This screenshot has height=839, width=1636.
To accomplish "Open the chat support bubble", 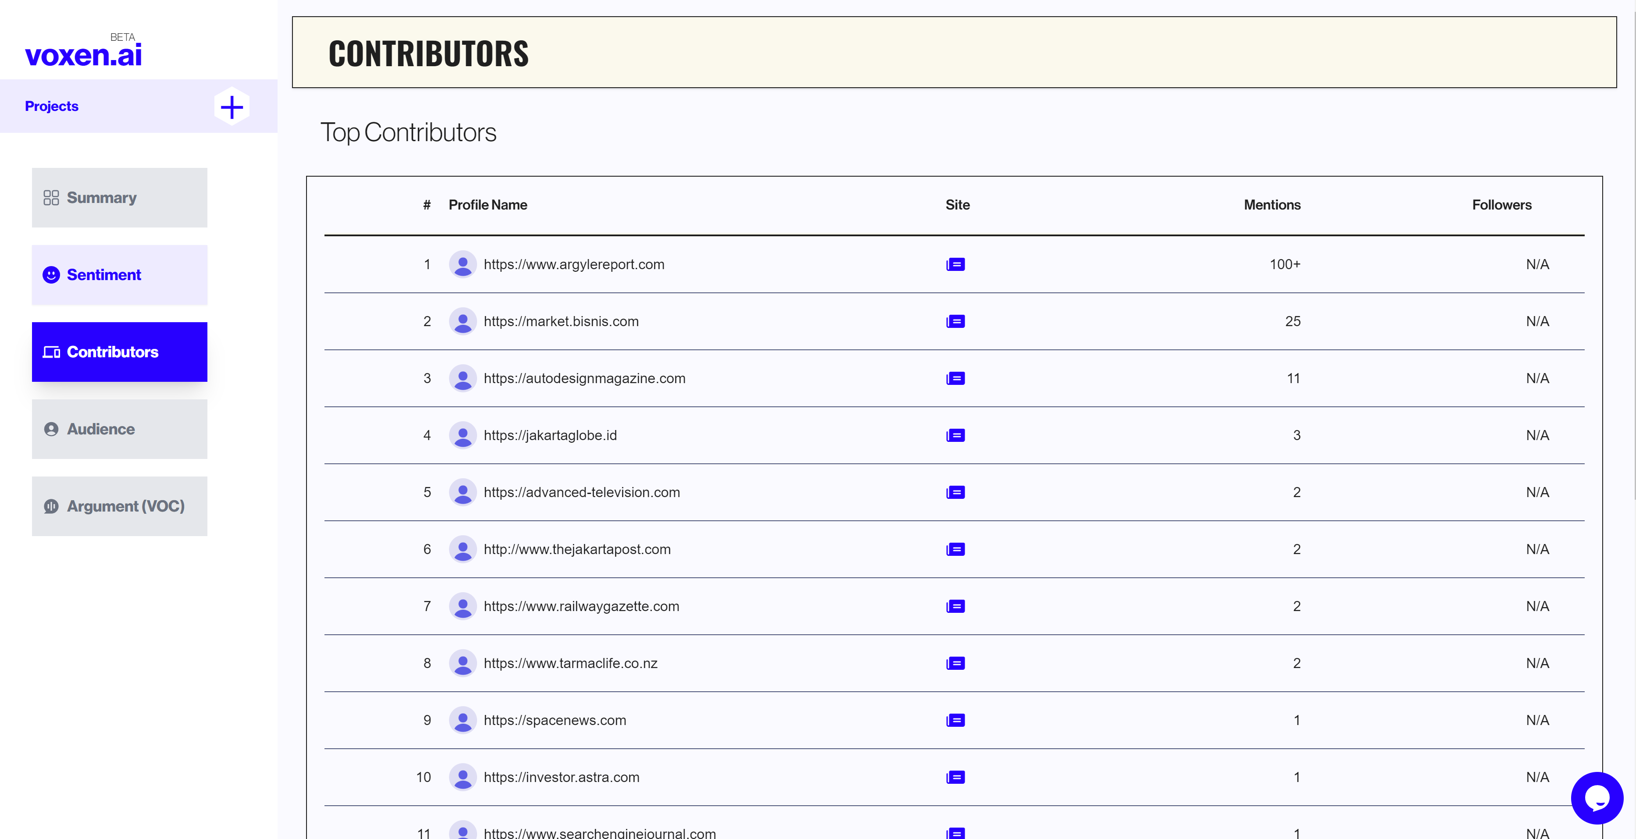I will pos(1597,798).
